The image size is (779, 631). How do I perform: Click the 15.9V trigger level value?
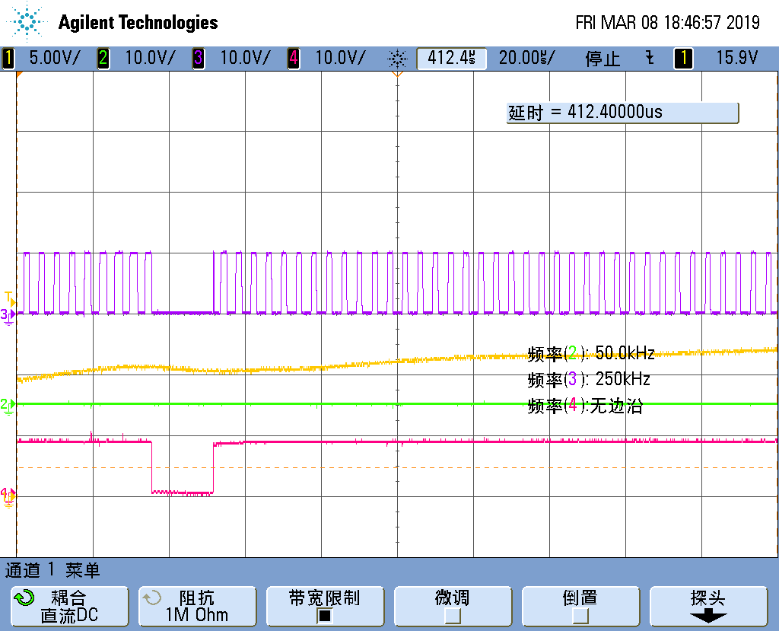pos(736,58)
